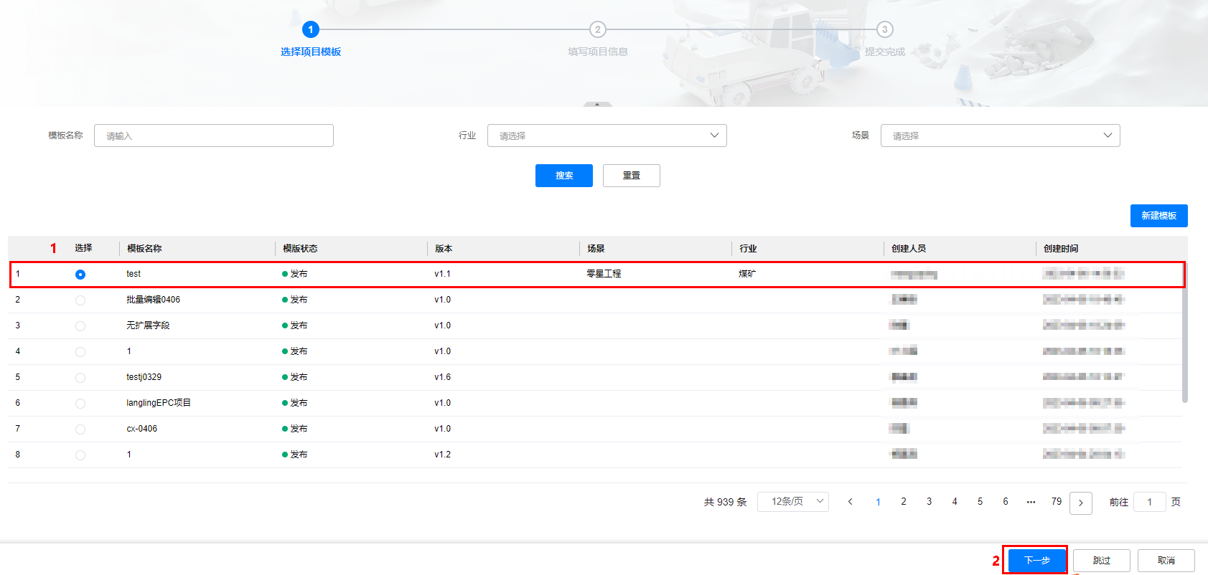Click the template name cell test
This screenshot has width=1208, height=575.
tap(134, 274)
